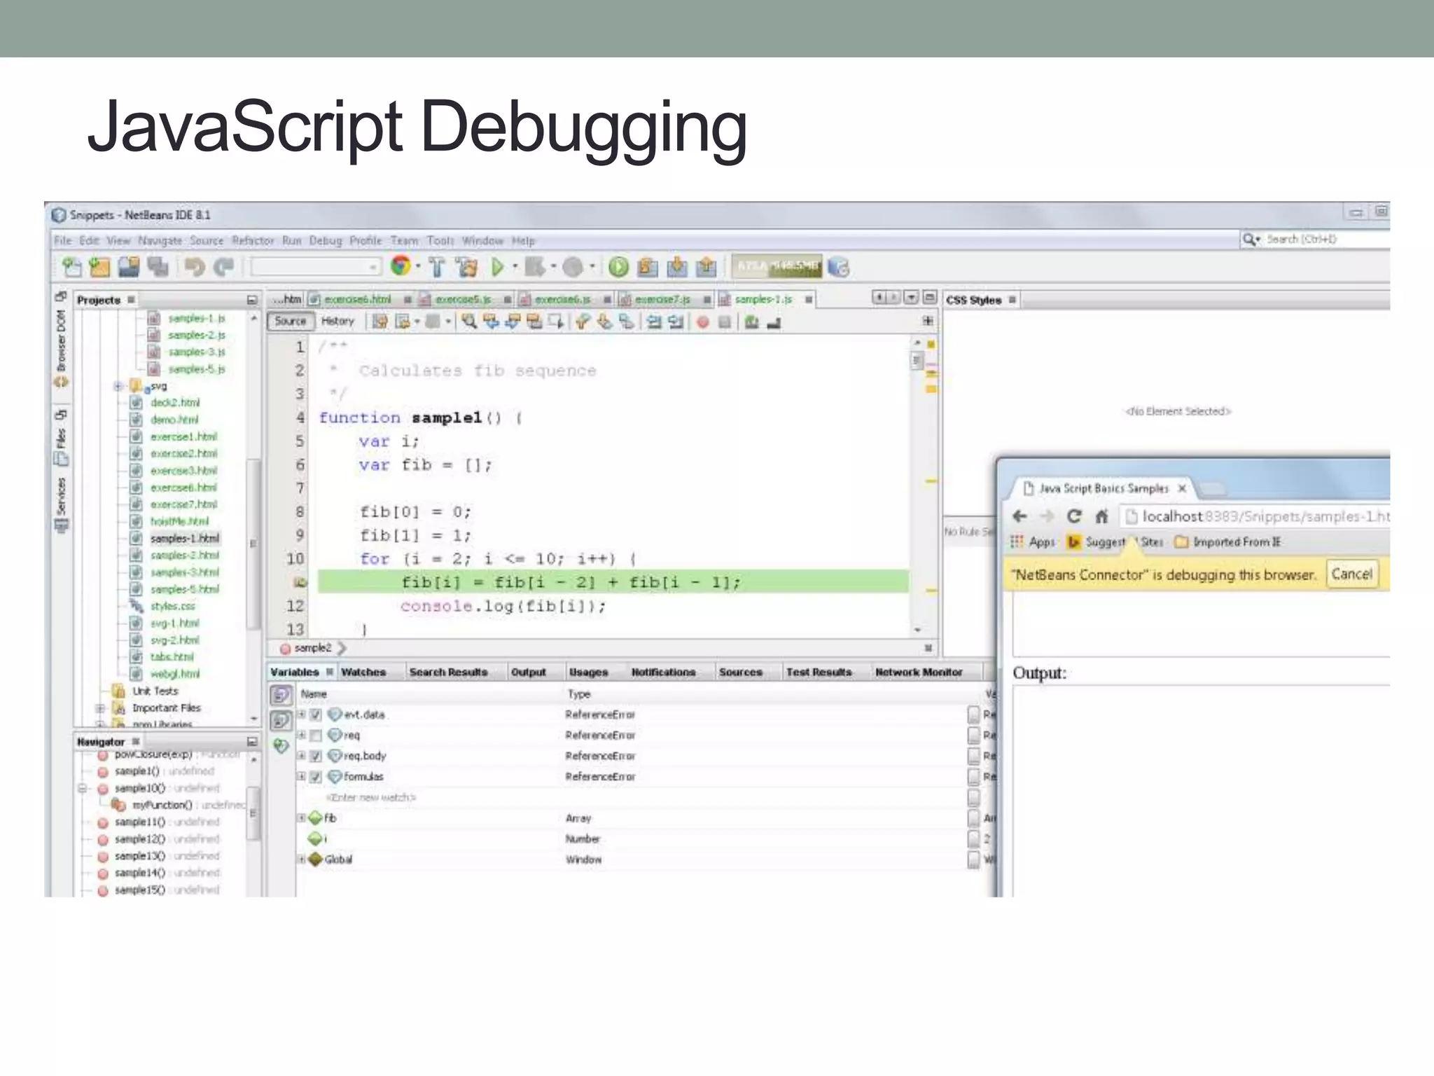
Task: Select samples-1.html in the Projects tree
Action: 184,539
